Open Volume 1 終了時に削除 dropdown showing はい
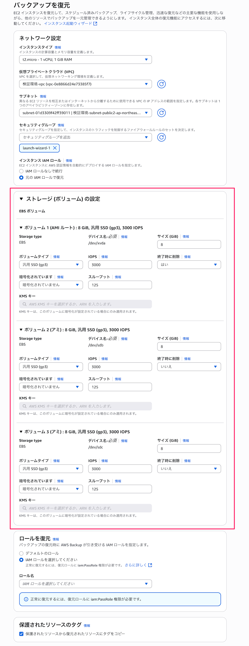This screenshot has height=646, width=249. click(189, 265)
